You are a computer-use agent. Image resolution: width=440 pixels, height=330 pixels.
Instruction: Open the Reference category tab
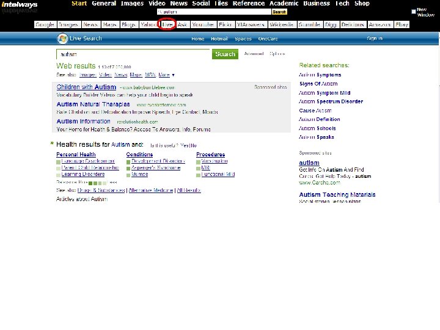point(249,4)
